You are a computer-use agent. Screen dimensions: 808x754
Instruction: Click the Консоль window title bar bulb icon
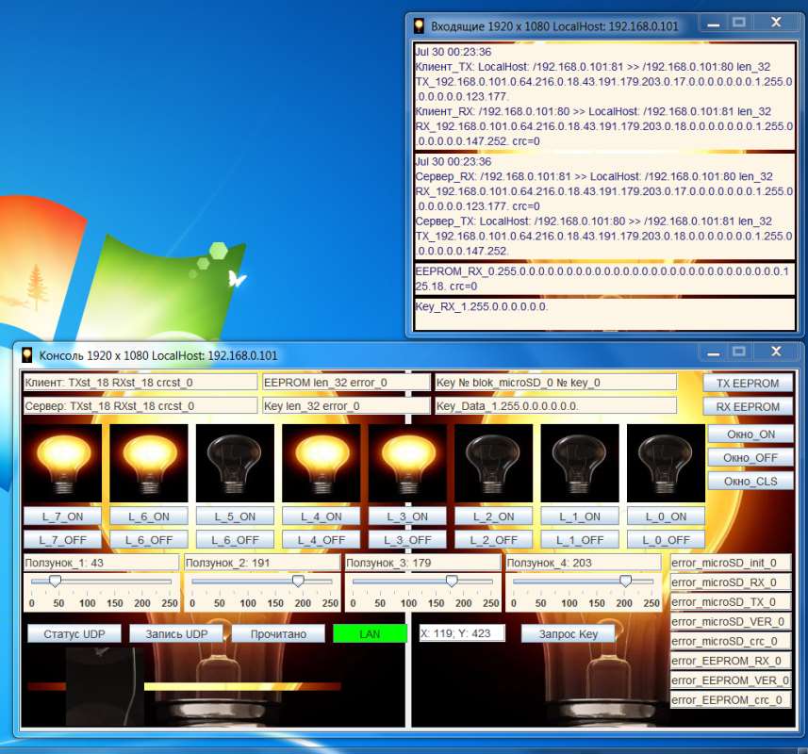(x=26, y=355)
